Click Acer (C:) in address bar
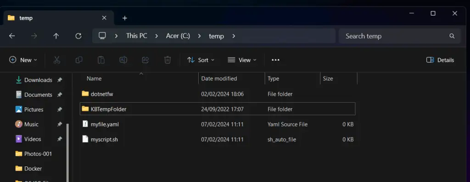Viewport: 470px width, 182px height. click(178, 36)
